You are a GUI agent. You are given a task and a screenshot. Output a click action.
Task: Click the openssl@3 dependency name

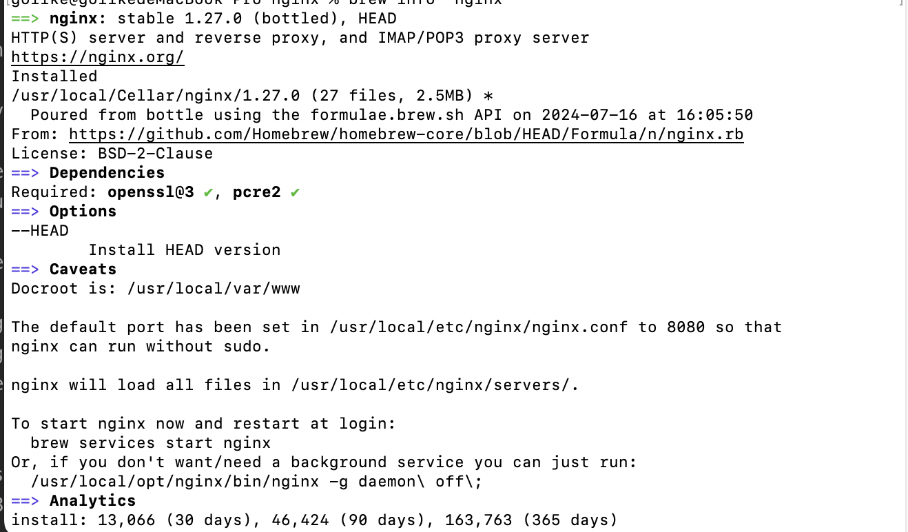click(x=151, y=192)
